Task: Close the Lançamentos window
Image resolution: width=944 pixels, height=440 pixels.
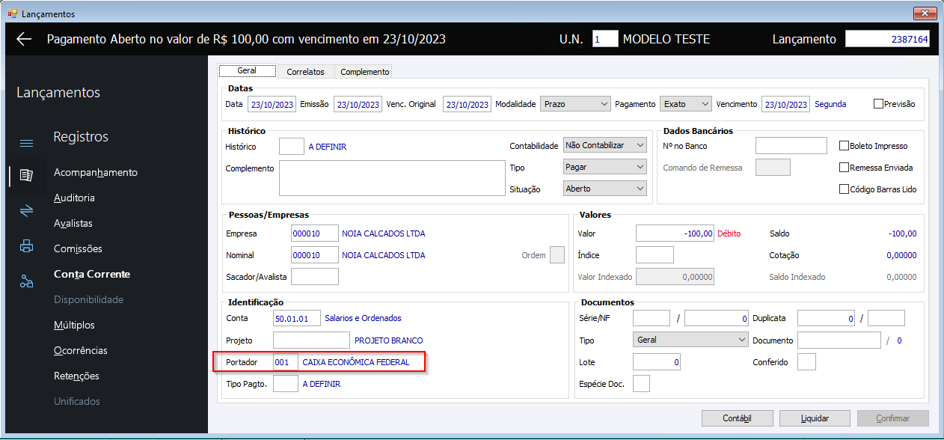Action: tap(927, 13)
